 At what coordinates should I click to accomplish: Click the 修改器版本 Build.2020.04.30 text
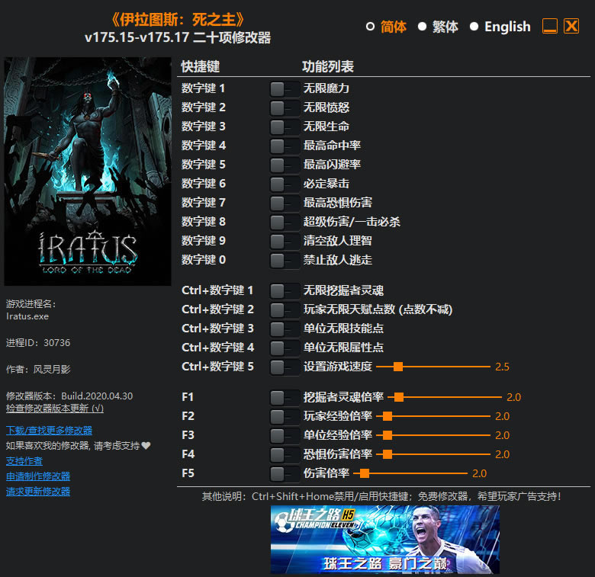(69, 396)
